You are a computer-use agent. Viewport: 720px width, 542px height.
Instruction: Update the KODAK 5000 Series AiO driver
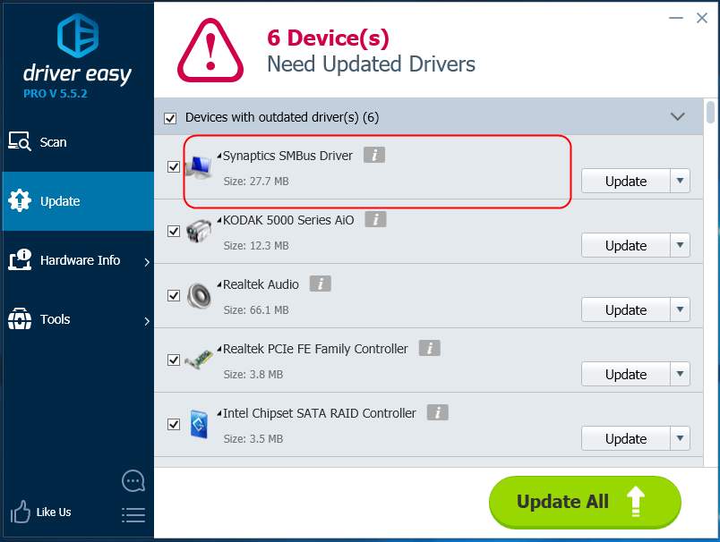click(x=626, y=245)
